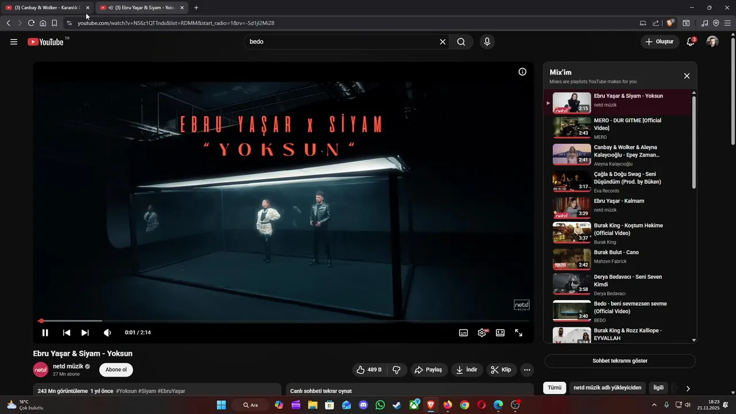
Task: Create a clip with Klip button
Action: point(501,370)
